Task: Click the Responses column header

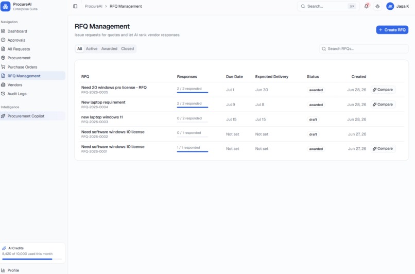Action: (x=187, y=77)
